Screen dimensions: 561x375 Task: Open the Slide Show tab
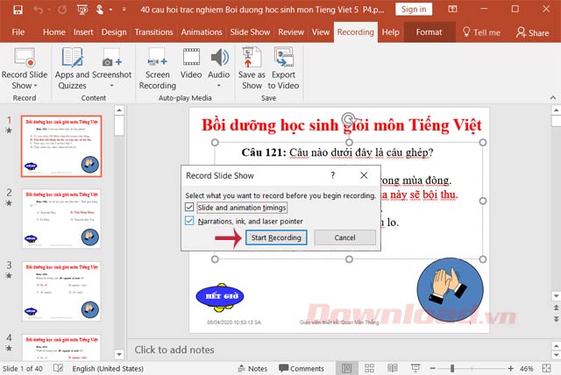tap(250, 32)
